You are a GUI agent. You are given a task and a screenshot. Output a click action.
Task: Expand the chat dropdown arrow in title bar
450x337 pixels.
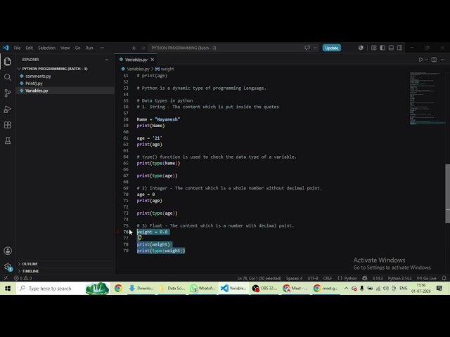click(x=315, y=48)
